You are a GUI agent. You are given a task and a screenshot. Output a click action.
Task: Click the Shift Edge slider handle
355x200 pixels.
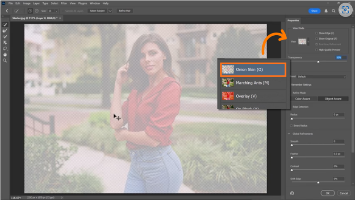point(318,182)
